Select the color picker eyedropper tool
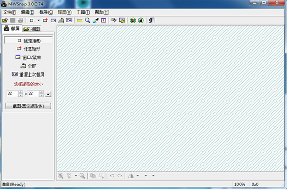The height and width of the screenshot is (190, 287). coord(95,20)
